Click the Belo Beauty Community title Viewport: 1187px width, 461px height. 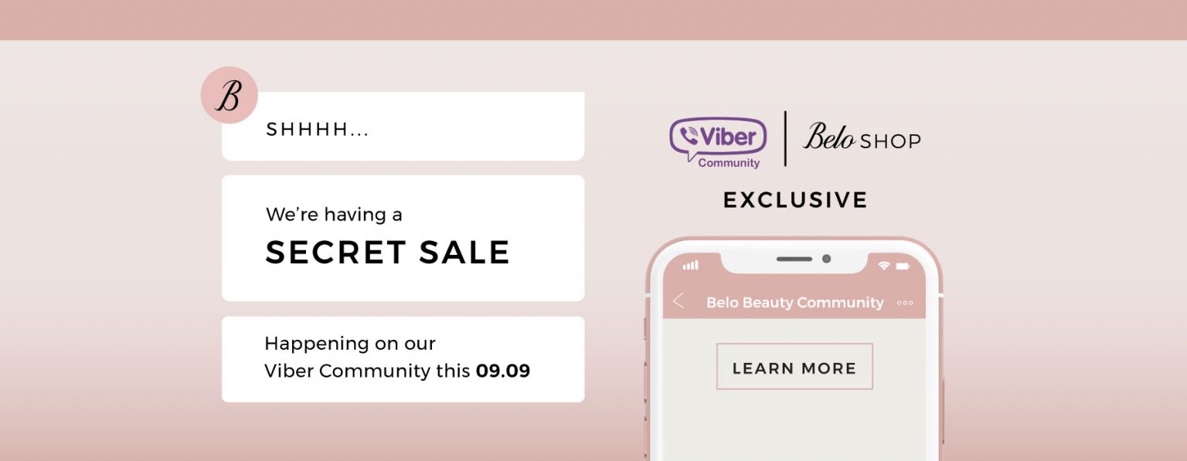click(x=794, y=303)
